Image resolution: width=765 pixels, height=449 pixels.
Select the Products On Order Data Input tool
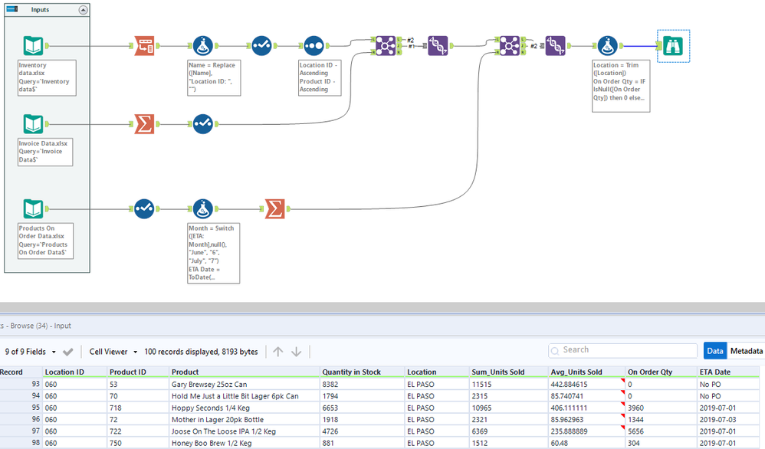[33, 209]
